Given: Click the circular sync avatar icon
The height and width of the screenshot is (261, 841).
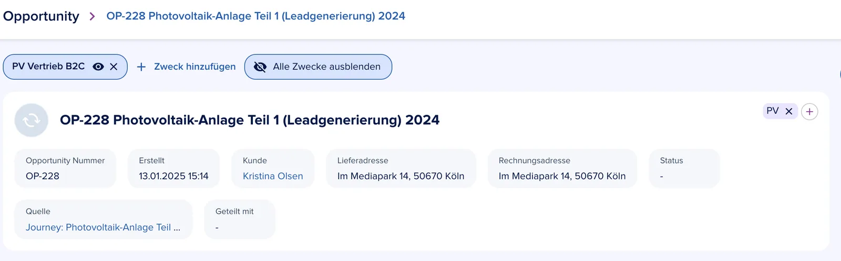Looking at the screenshot, I should pyautogui.click(x=32, y=120).
